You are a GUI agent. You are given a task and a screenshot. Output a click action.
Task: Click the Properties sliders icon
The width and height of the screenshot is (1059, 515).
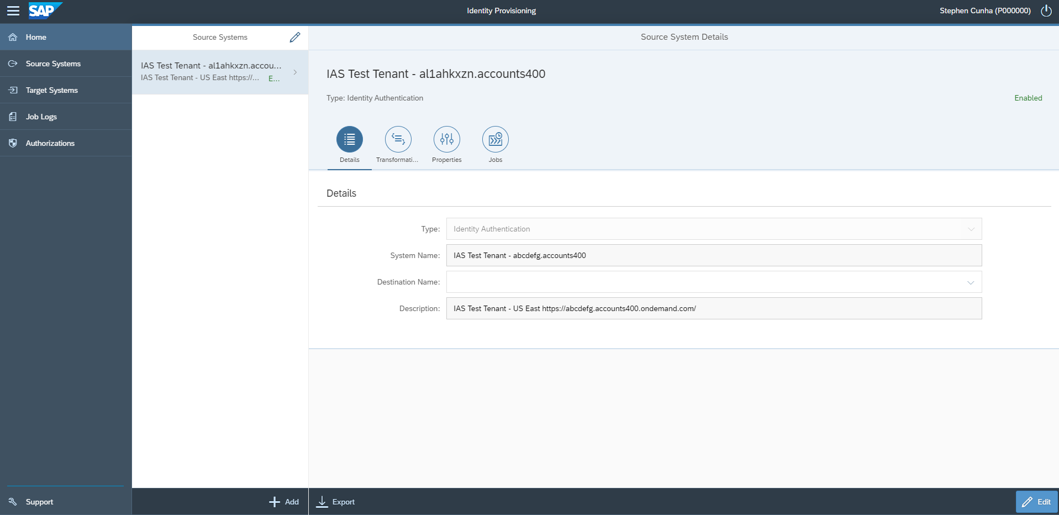447,139
